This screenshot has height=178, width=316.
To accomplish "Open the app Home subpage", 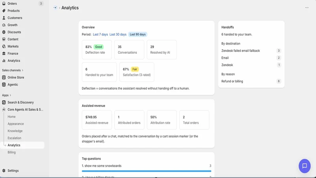I will click(x=11, y=117).
